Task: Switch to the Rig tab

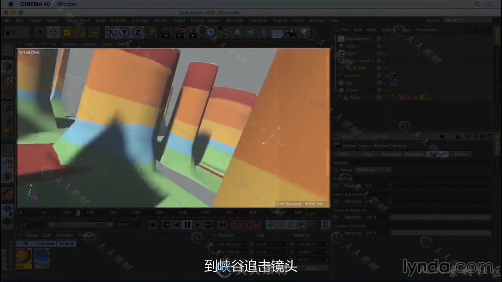Action: tap(367, 154)
